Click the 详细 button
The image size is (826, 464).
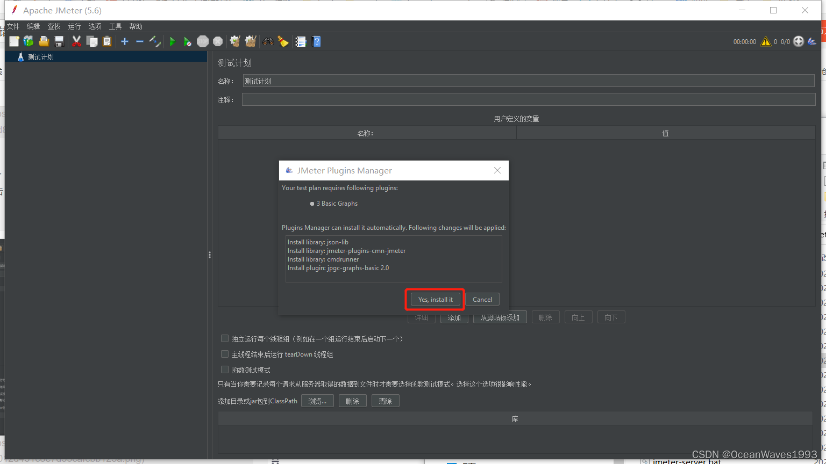(x=422, y=317)
